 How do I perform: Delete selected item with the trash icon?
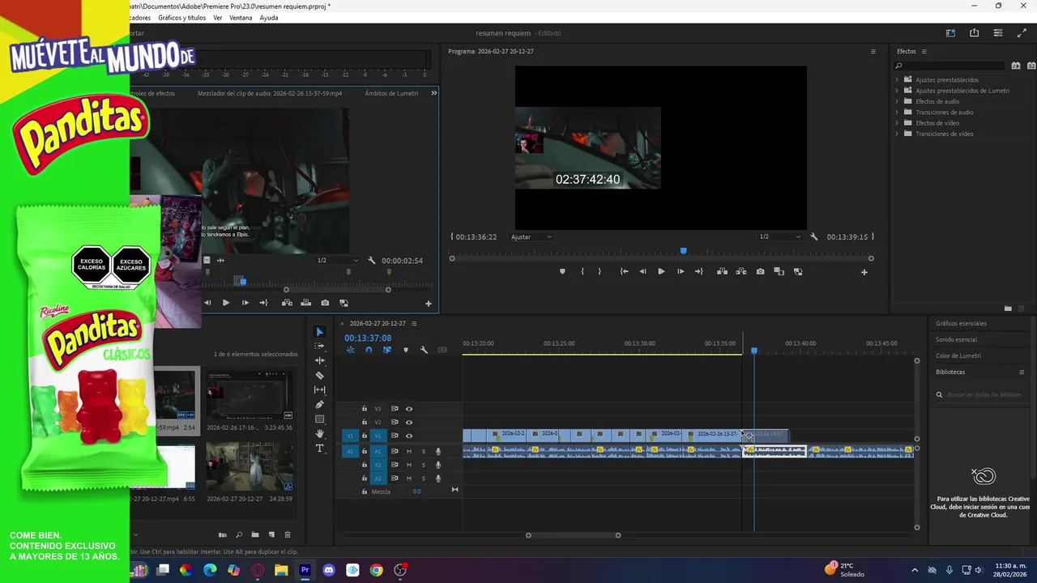[287, 535]
